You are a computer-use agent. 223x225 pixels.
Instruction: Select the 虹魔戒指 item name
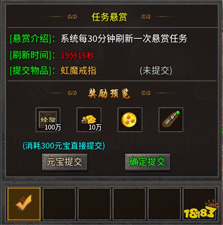coord(78,71)
